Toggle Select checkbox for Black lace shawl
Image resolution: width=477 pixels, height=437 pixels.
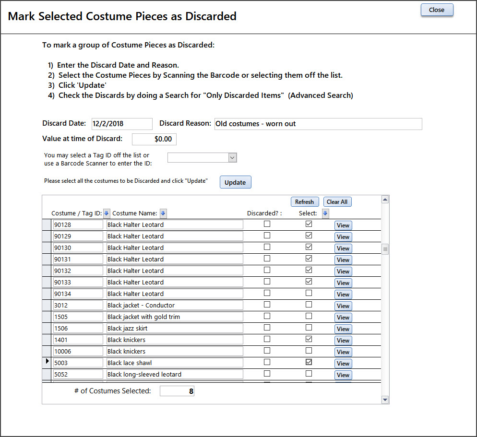coord(309,362)
